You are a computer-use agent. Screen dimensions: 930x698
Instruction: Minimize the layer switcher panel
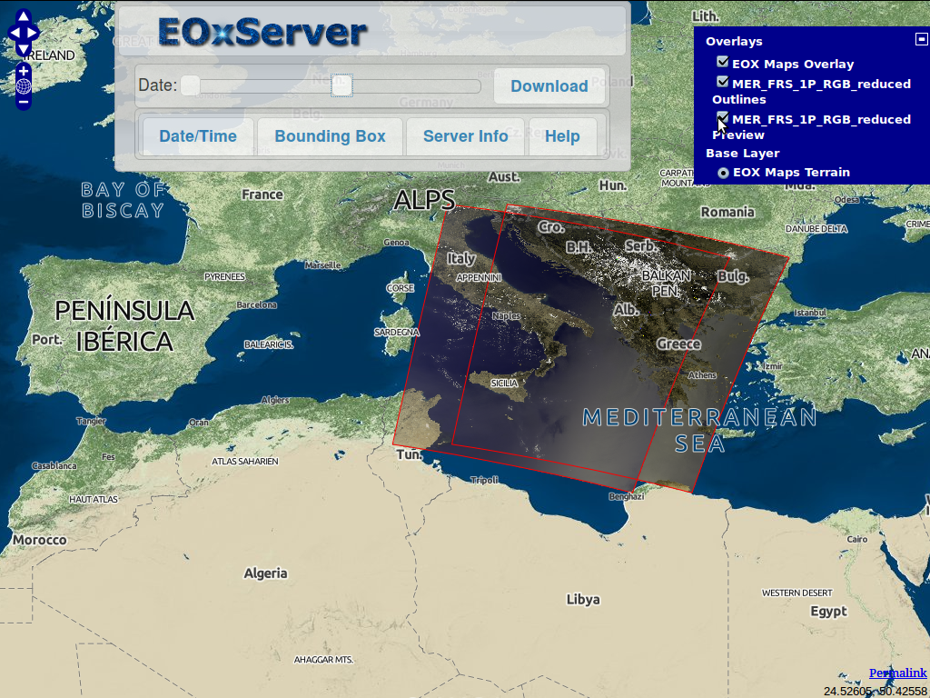[921, 39]
